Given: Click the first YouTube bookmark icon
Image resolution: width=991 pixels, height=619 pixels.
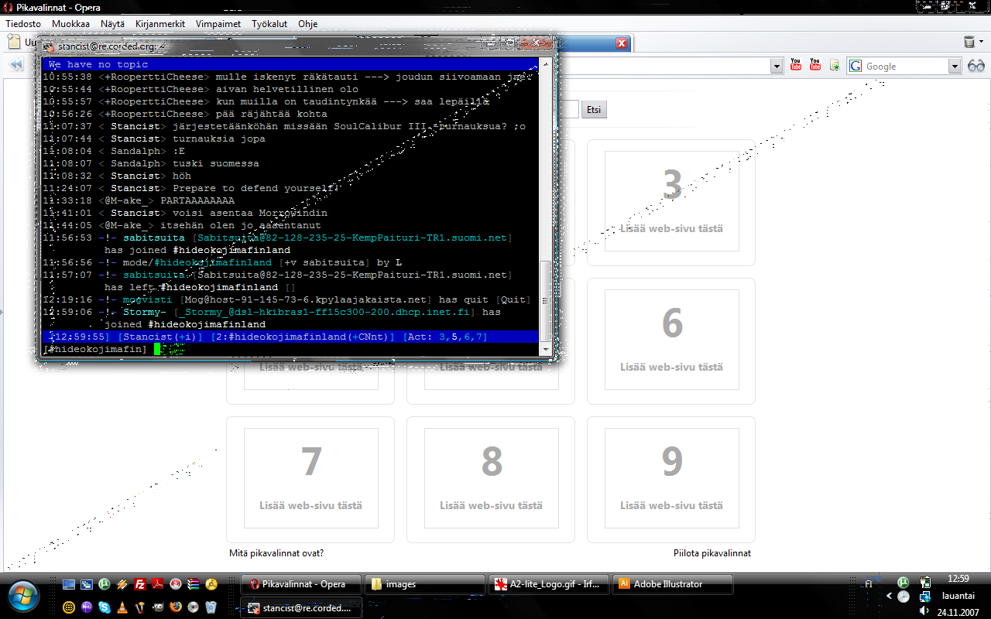Looking at the screenshot, I should tap(796, 66).
